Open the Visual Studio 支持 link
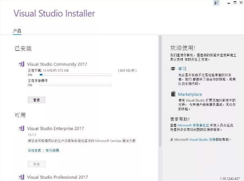Image resolution: width=244 pixels, height=181 pixels. tap(202, 139)
